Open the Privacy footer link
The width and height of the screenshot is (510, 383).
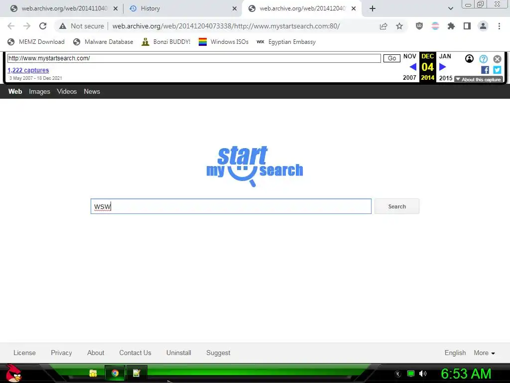click(x=61, y=353)
